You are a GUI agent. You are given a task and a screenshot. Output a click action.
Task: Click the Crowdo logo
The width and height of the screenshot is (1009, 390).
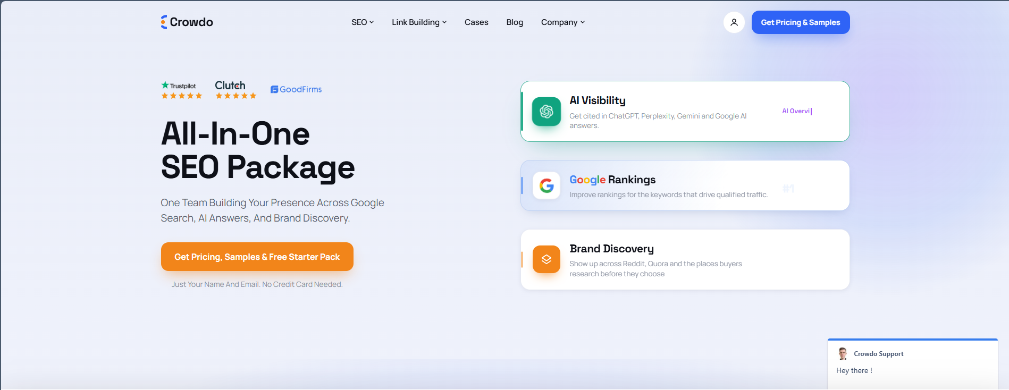tap(187, 22)
